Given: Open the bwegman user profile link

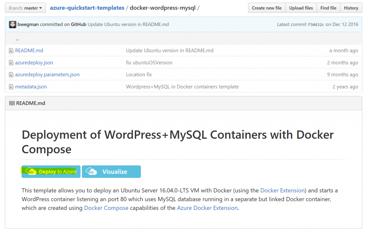Looking at the screenshot, I should [28, 25].
